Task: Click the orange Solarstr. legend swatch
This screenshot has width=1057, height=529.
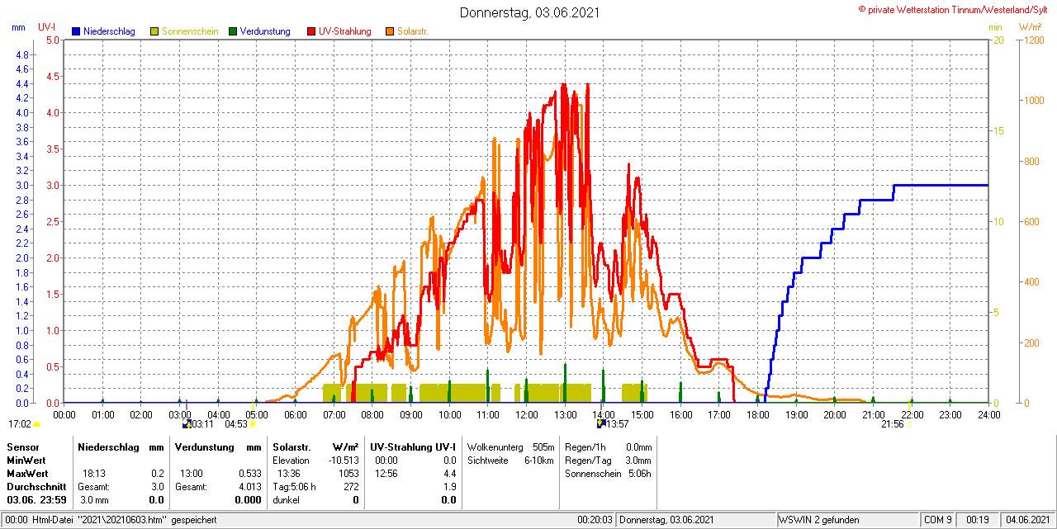Action: coord(390,31)
